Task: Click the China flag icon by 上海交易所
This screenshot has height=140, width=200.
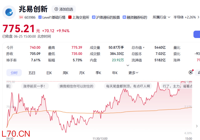Action: click(x=70, y=17)
